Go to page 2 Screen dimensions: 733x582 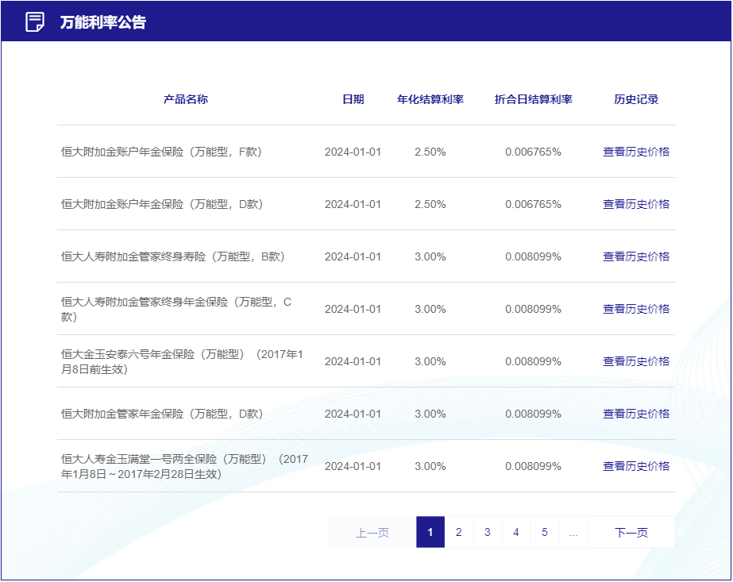pyautogui.click(x=458, y=532)
